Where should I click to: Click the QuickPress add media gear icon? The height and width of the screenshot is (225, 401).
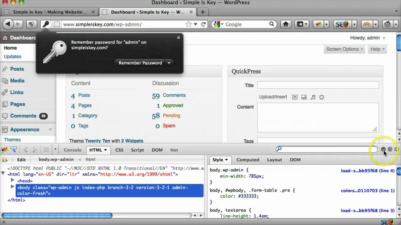pyautogui.click(x=321, y=97)
